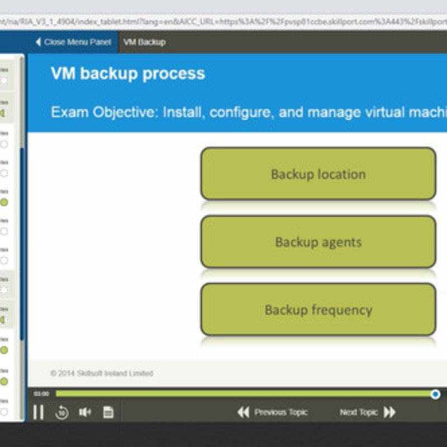The height and width of the screenshot is (447, 447).
Task: Rewind the video ten seconds
Action: pyautogui.click(x=62, y=412)
